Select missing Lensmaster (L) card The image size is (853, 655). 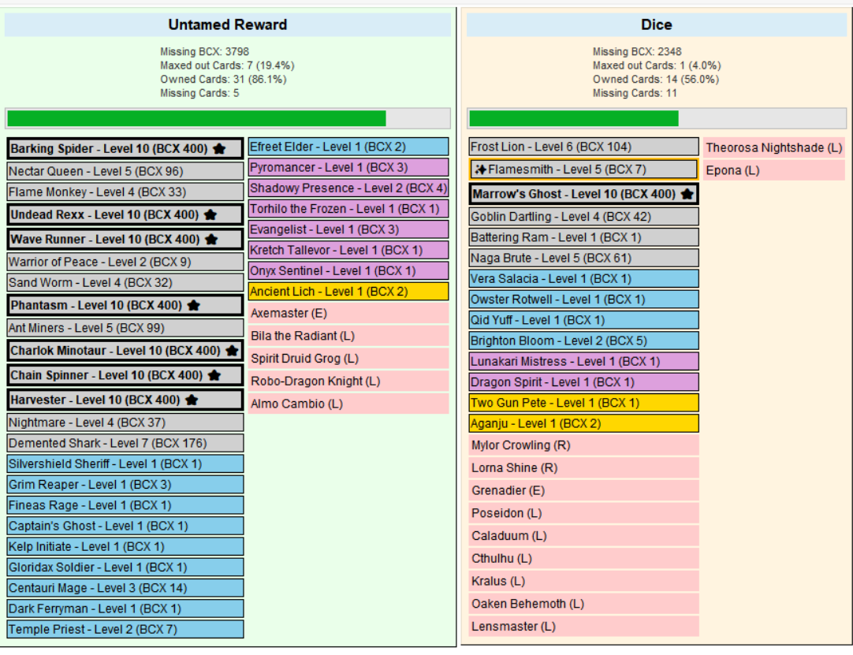[x=583, y=626]
